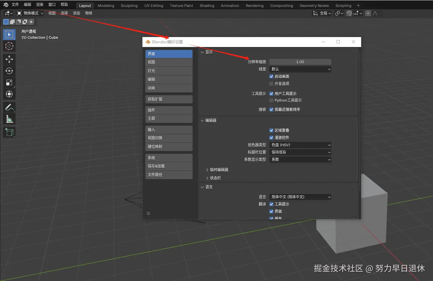This screenshot has height=281, width=433.
Task: Collapse the 显示 panel
Action: (203, 52)
